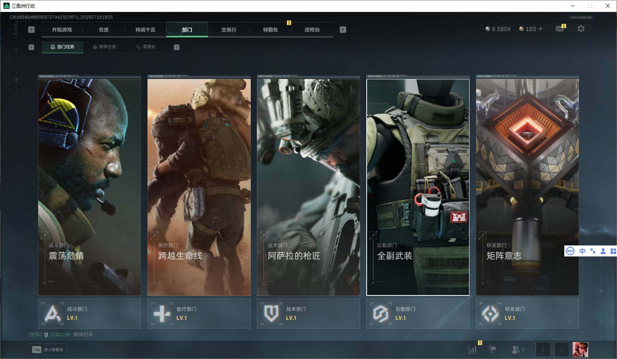617x359 pixels.
Task: Click the Tab 进入特勤处 button
Action: [x=48, y=350]
